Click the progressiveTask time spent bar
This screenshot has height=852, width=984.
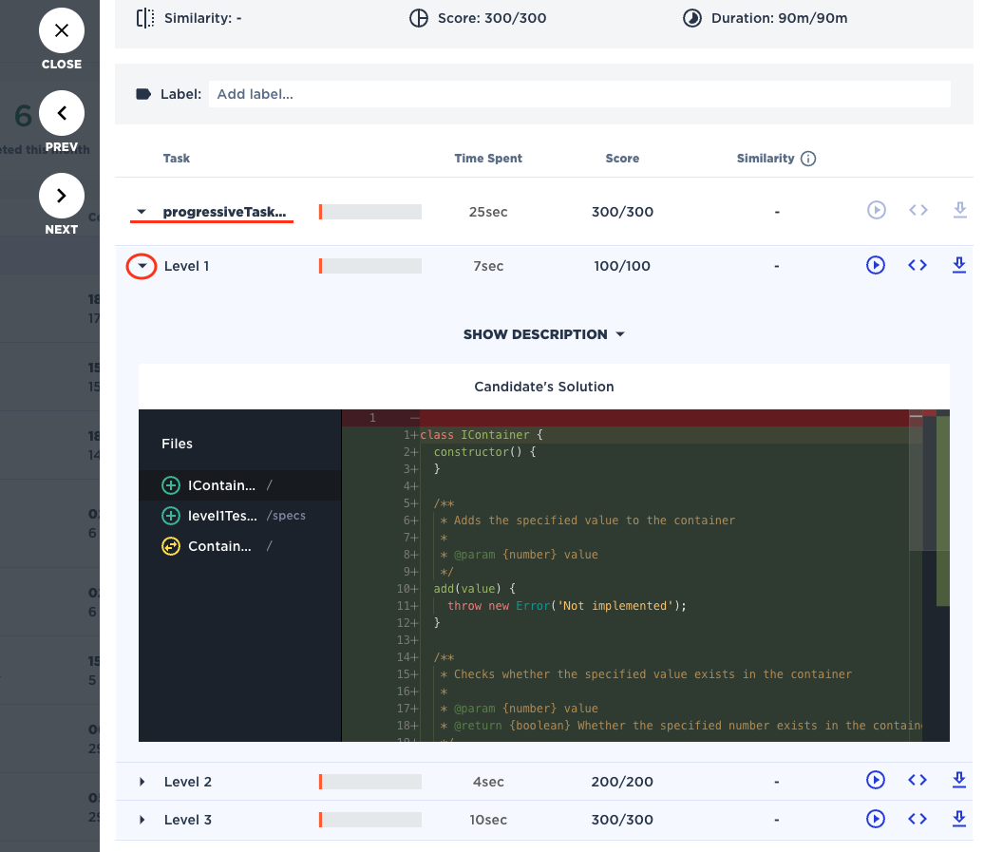pos(370,212)
